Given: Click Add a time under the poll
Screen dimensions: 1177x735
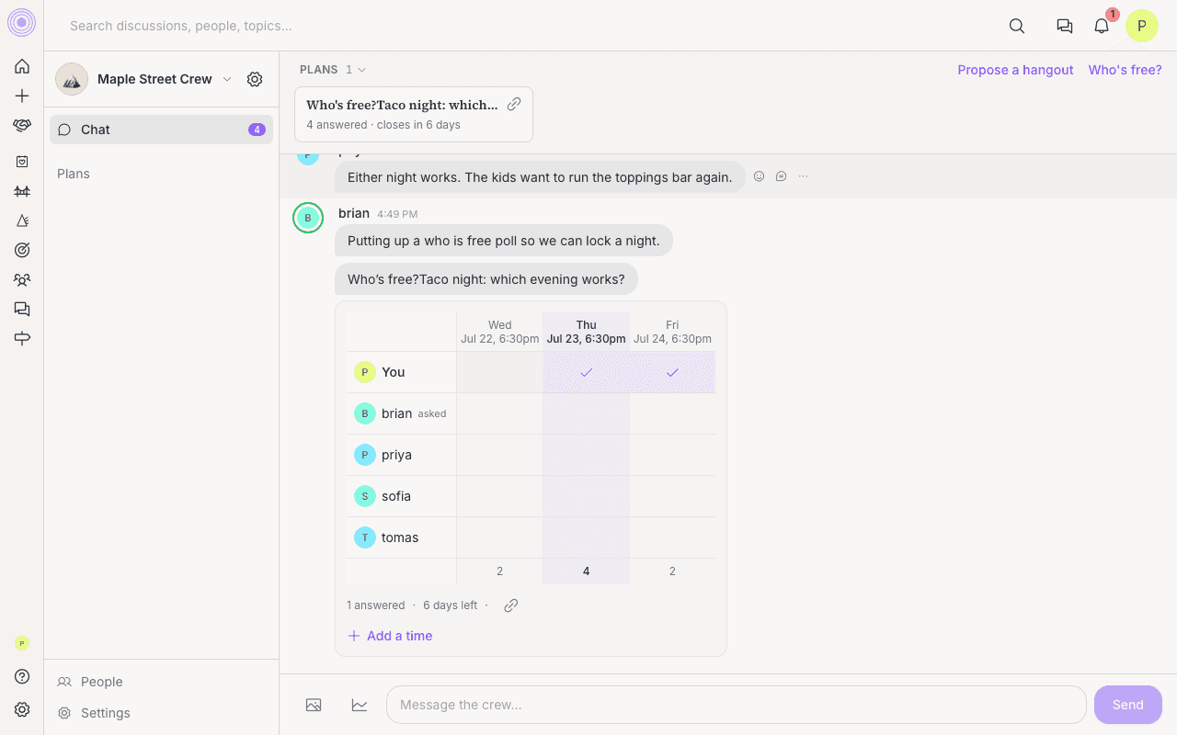Looking at the screenshot, I should point(390,636).
